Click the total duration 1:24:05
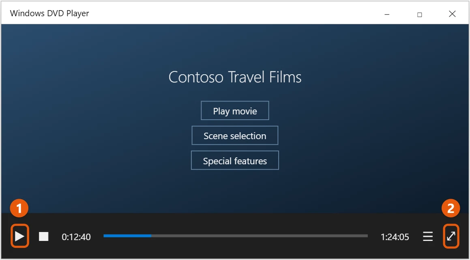 coord(395,237)
